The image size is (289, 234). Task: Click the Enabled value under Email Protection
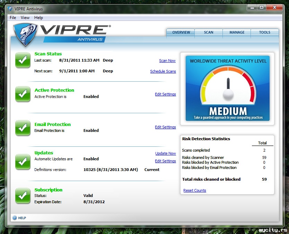point(91,130)
